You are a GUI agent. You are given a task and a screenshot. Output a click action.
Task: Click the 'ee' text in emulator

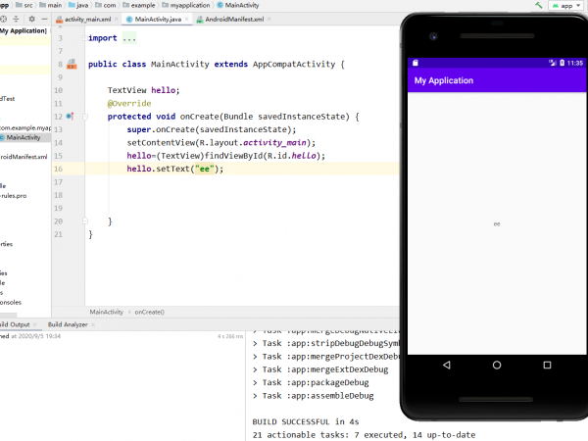[x=497, y=224]
